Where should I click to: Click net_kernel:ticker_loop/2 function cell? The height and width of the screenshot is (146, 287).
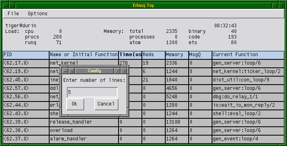tap(248, 72)
